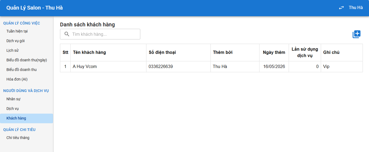Click Ngày thêm column header
Image resolution: width=369 pixels, height=152 pixels.
(x=274, y=52)
